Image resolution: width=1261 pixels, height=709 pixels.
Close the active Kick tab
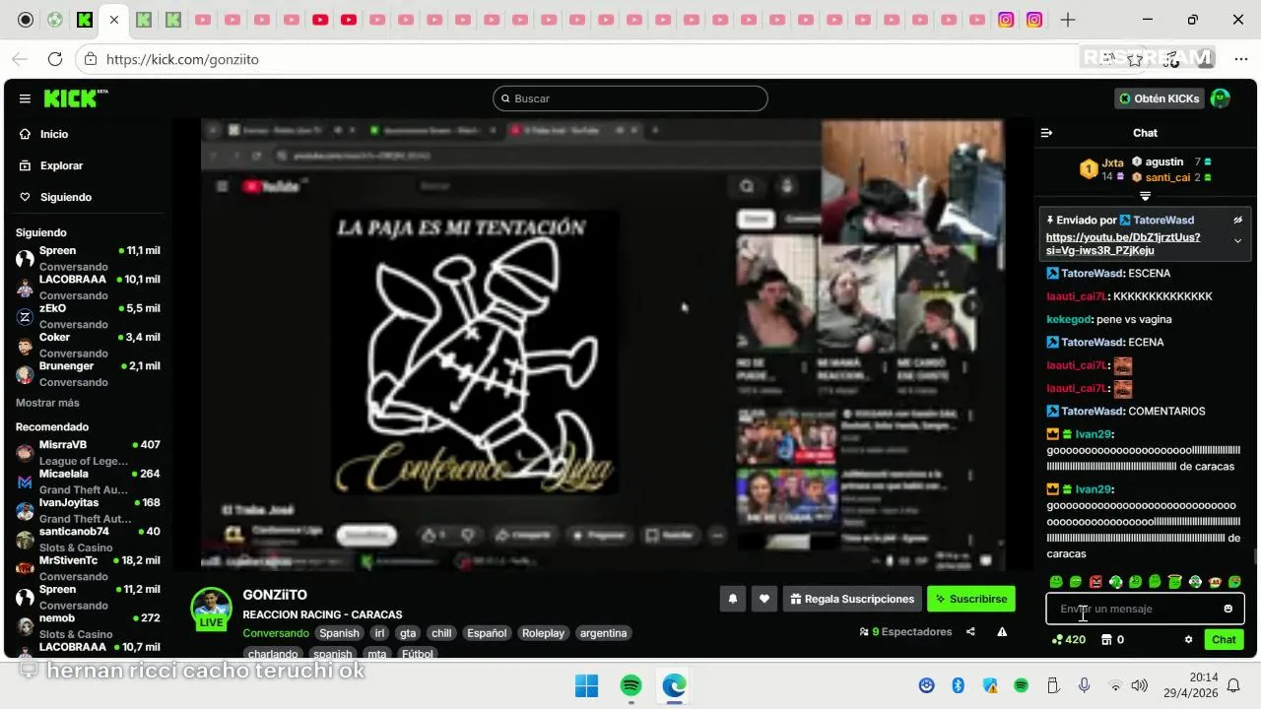click(x=113, y=20)
